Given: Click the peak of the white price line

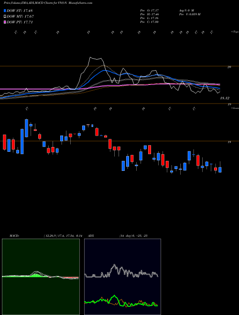Looking at the screenshot, I should (x=90, y=57).
